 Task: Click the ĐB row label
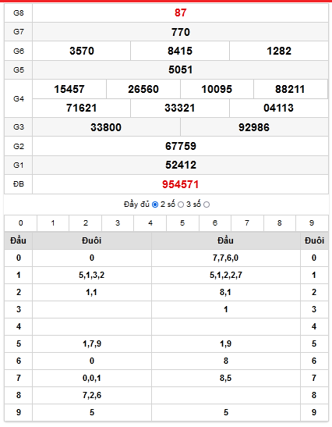pos(19,184)
